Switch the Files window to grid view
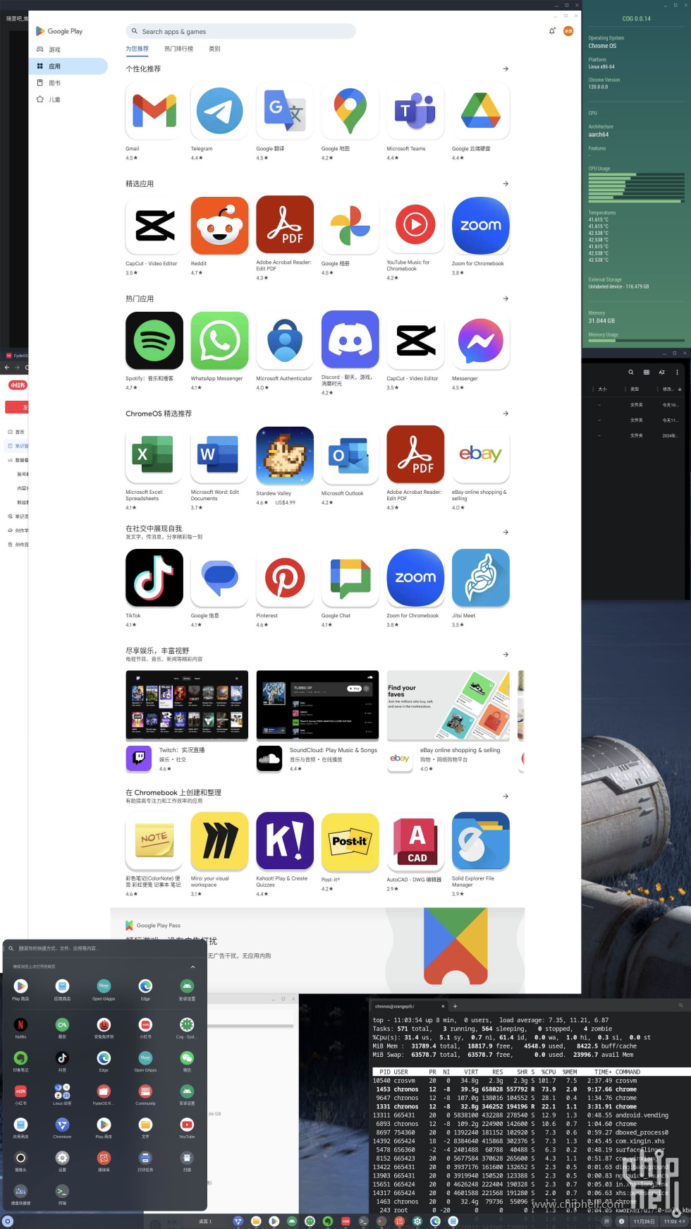Image resolution: width=691 pixels, height=1229 pixels. [647, 372]
